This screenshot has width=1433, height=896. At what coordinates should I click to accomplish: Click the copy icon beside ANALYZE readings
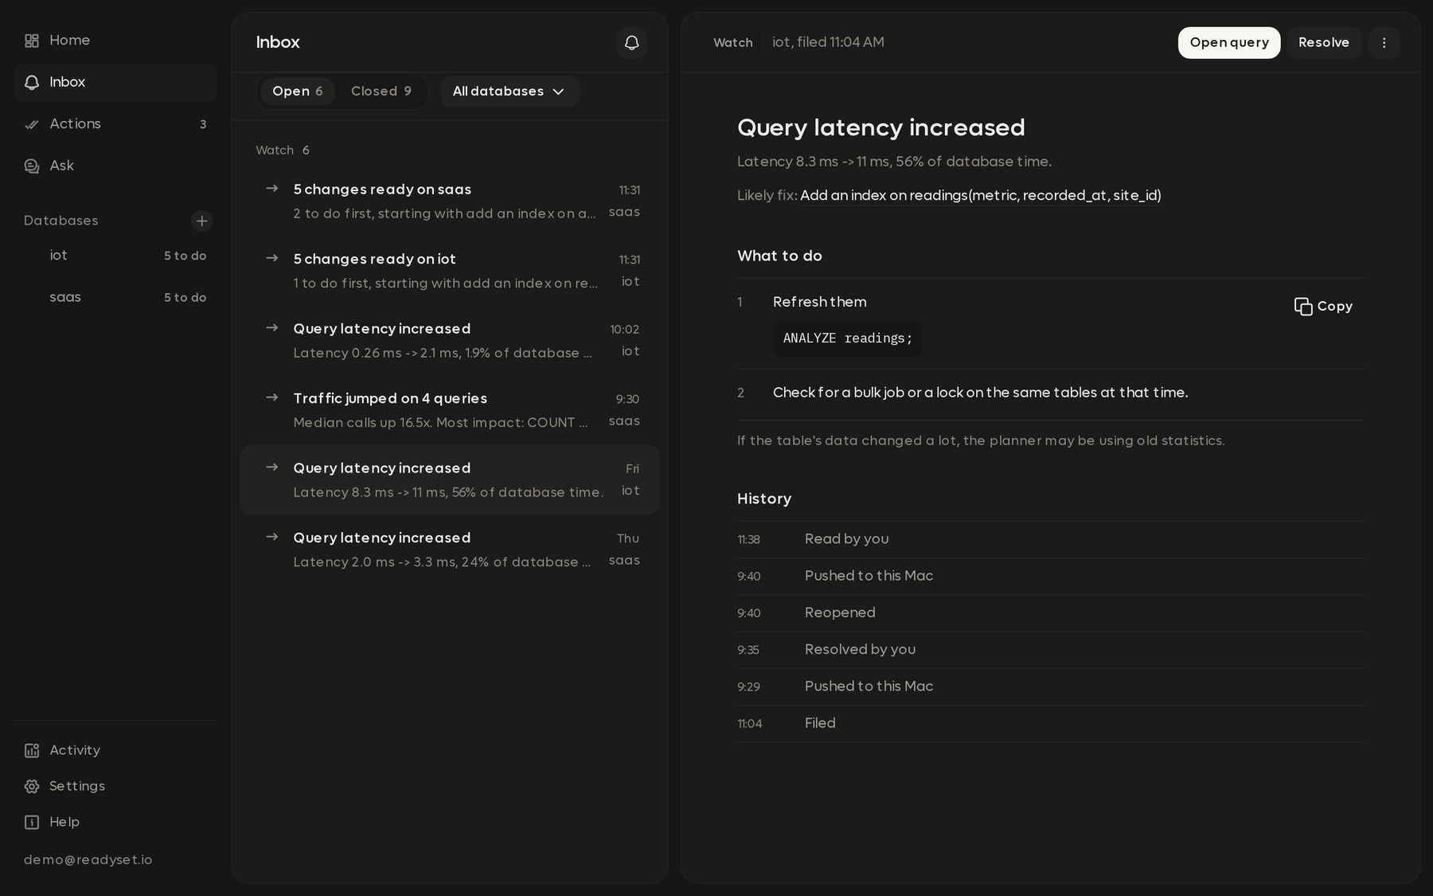tap(1303, 307)
